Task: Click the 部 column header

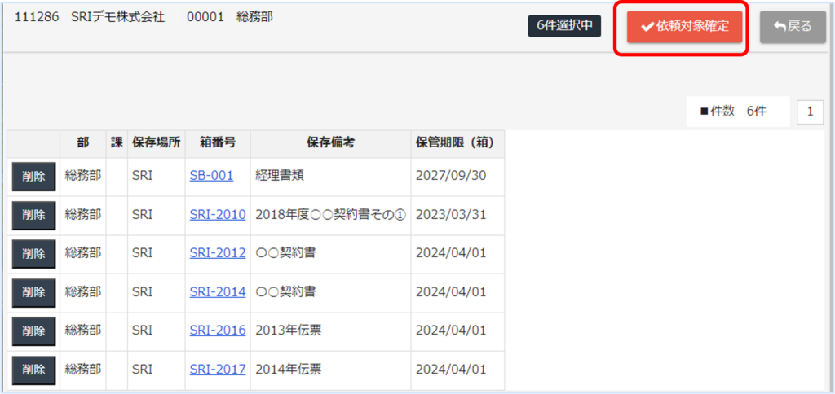Action: point(82,143)
